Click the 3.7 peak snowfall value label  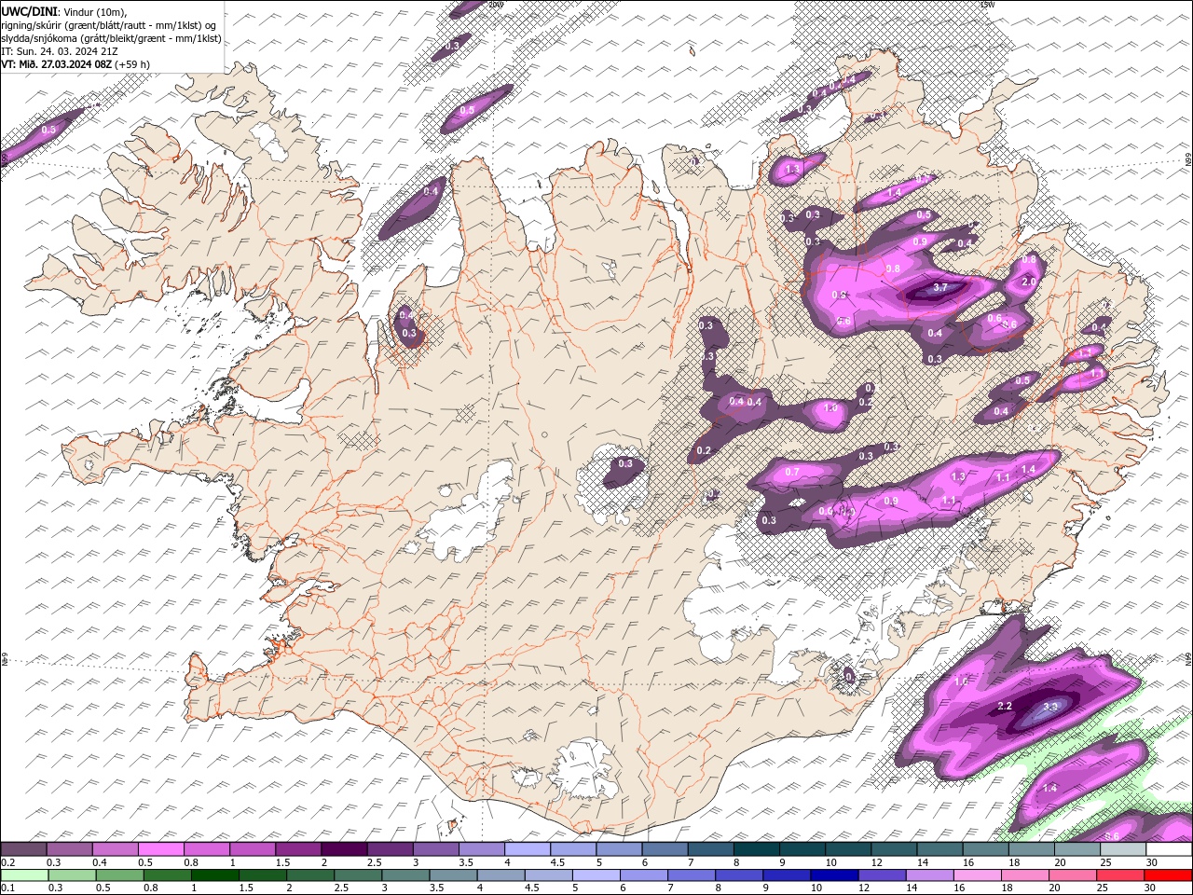click(940, 287)
